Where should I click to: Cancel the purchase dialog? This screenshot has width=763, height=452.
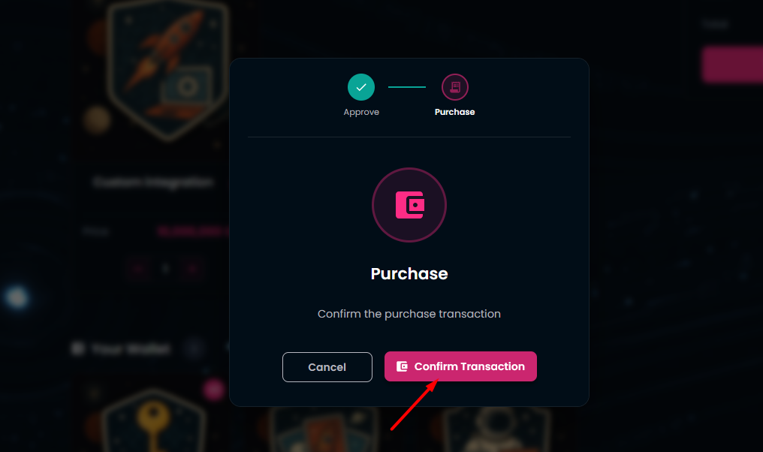click(327, 367)
